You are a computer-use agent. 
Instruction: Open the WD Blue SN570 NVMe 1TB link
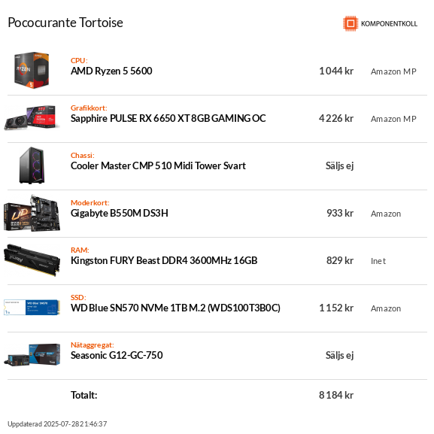click(175, 308)
